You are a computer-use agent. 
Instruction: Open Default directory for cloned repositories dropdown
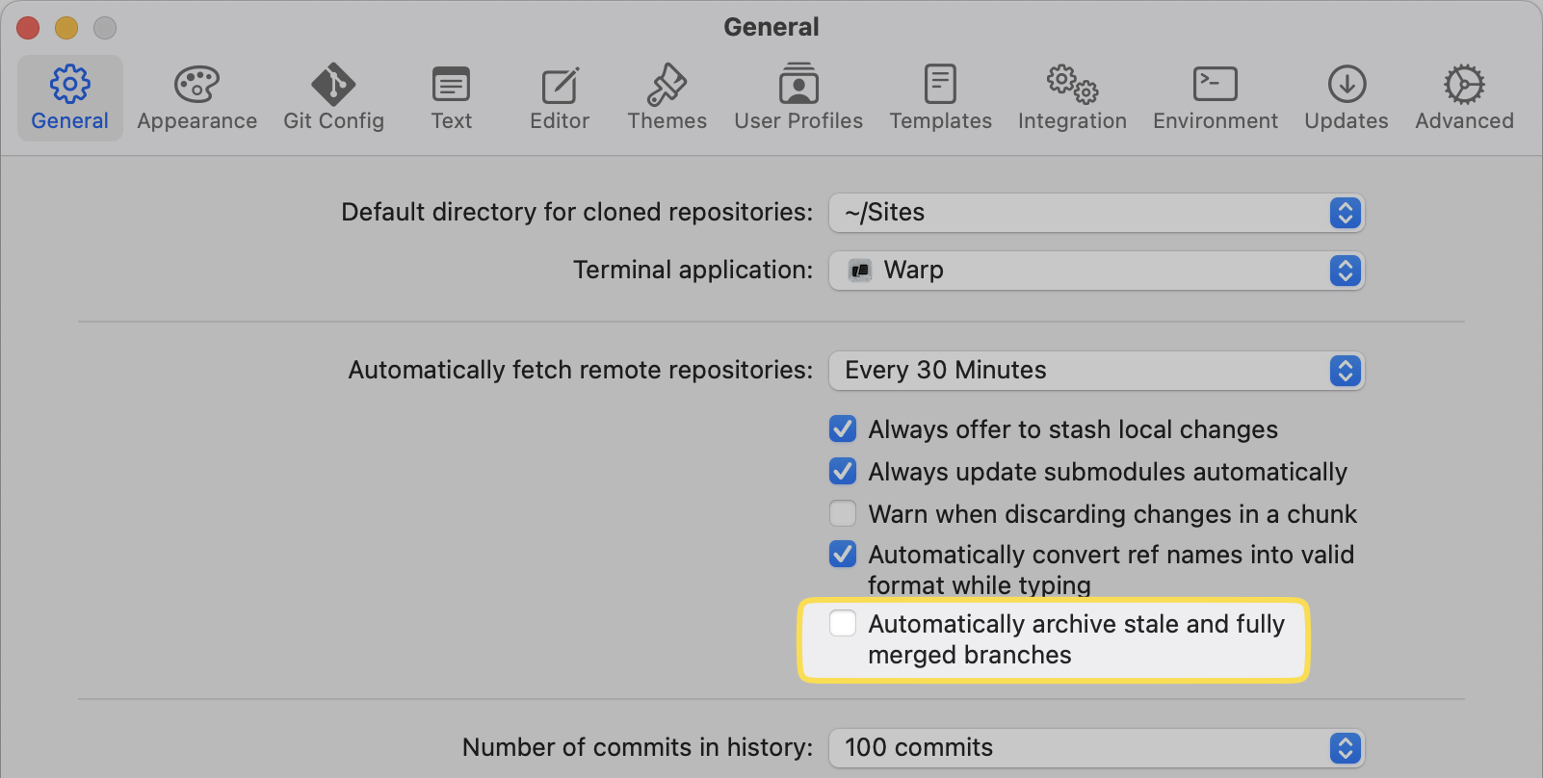[x=1096, y=213]
